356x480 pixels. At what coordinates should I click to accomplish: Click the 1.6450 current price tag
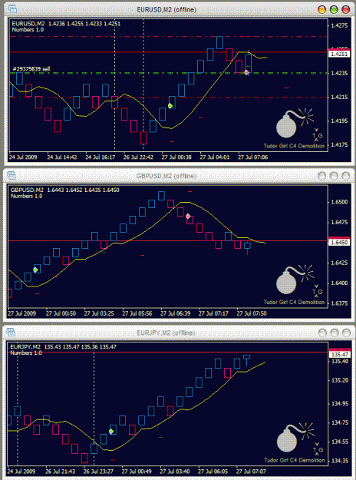click(x=339, y=243)
